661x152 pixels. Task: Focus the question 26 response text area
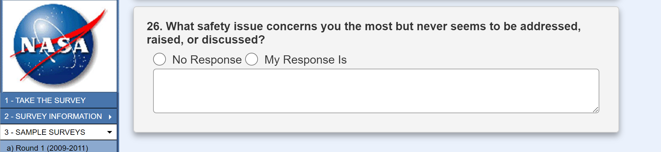point(376,91)
